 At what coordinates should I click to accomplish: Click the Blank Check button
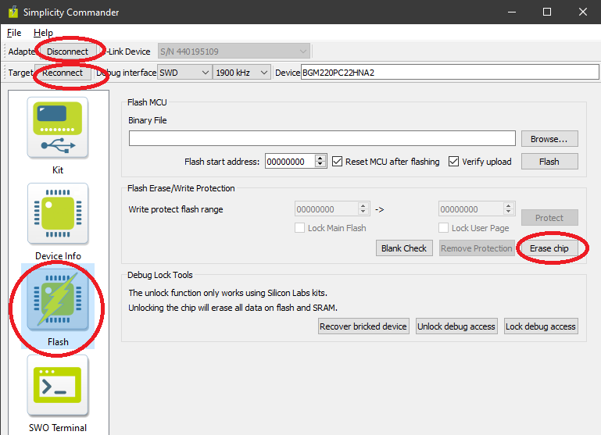pos(404,248)
